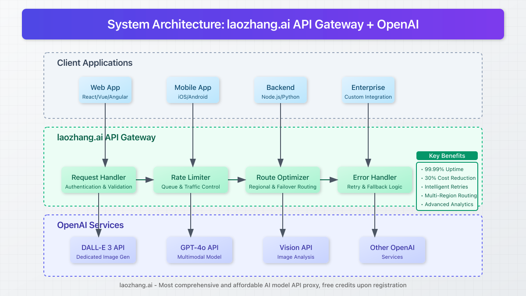Viewport: 526px width, 296px height.
Task: Click the Key Benefits header badge
Action: (x=447, y=156)
